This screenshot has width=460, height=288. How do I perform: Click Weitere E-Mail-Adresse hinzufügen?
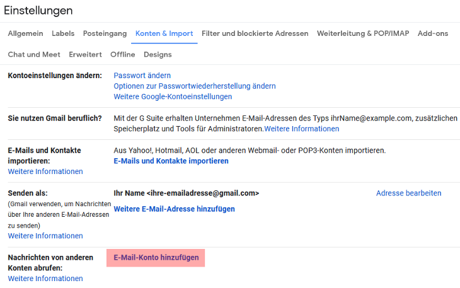coord(175,209)
